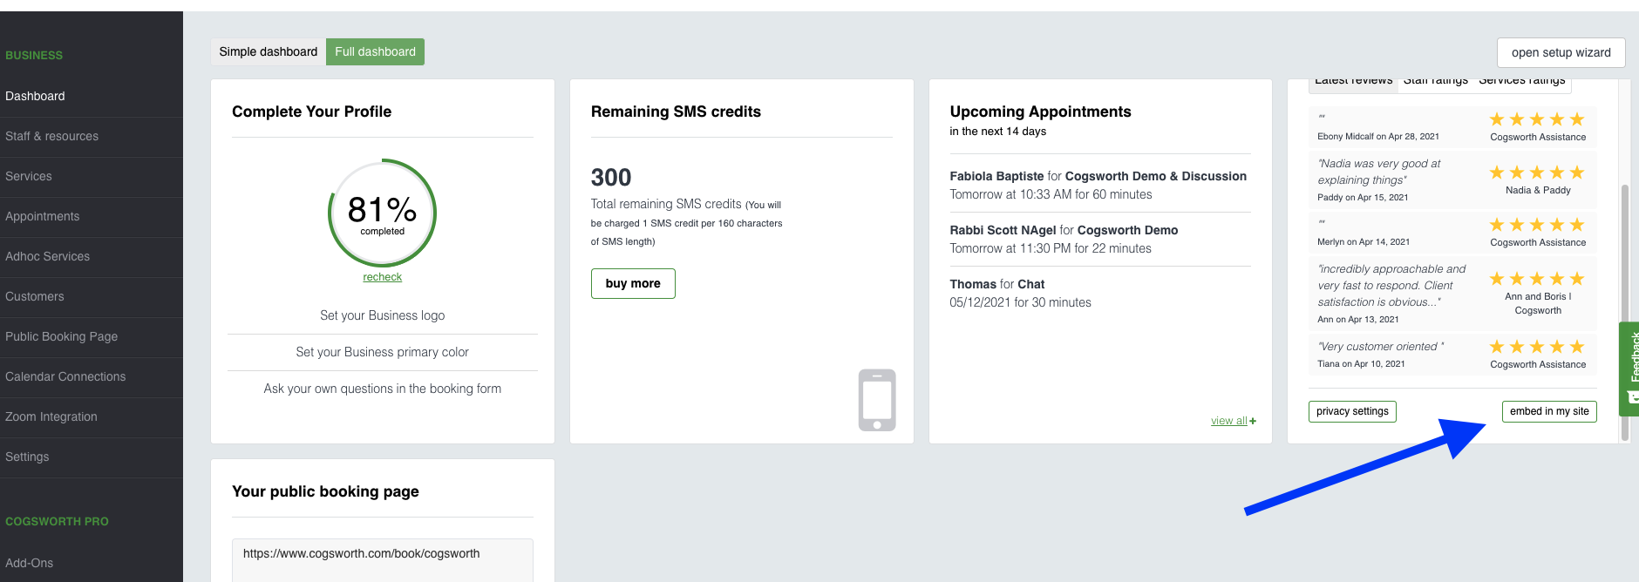Click view all upcoming appointments link
Screen dimensions: 1639x582
(1228, 421)
